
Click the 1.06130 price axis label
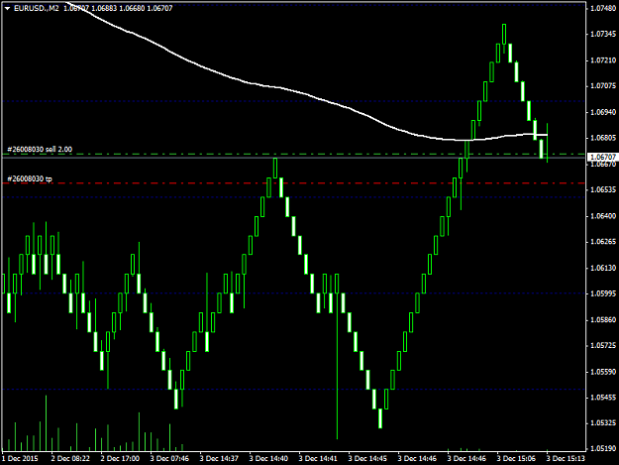603,269
